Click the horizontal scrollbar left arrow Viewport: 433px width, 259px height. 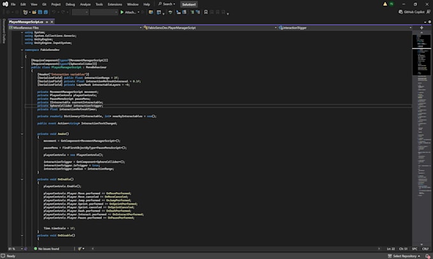click(x=92, y=249)
